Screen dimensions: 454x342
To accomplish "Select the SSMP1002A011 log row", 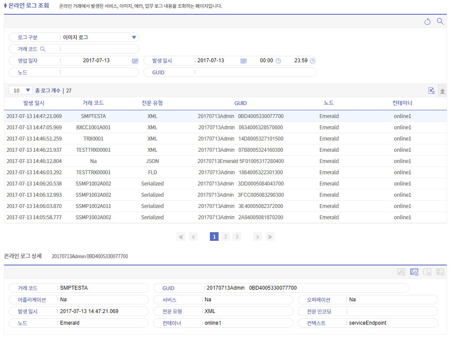I will [225, 206].
